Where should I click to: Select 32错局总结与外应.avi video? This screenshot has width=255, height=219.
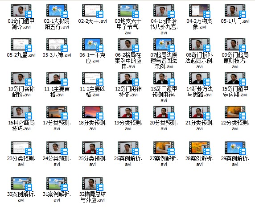point(93,184)
